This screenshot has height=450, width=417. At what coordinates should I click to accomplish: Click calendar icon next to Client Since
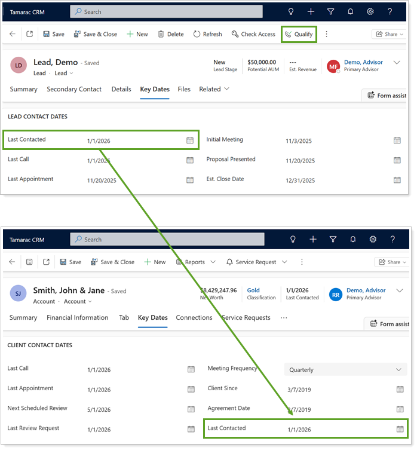(400, 389)
